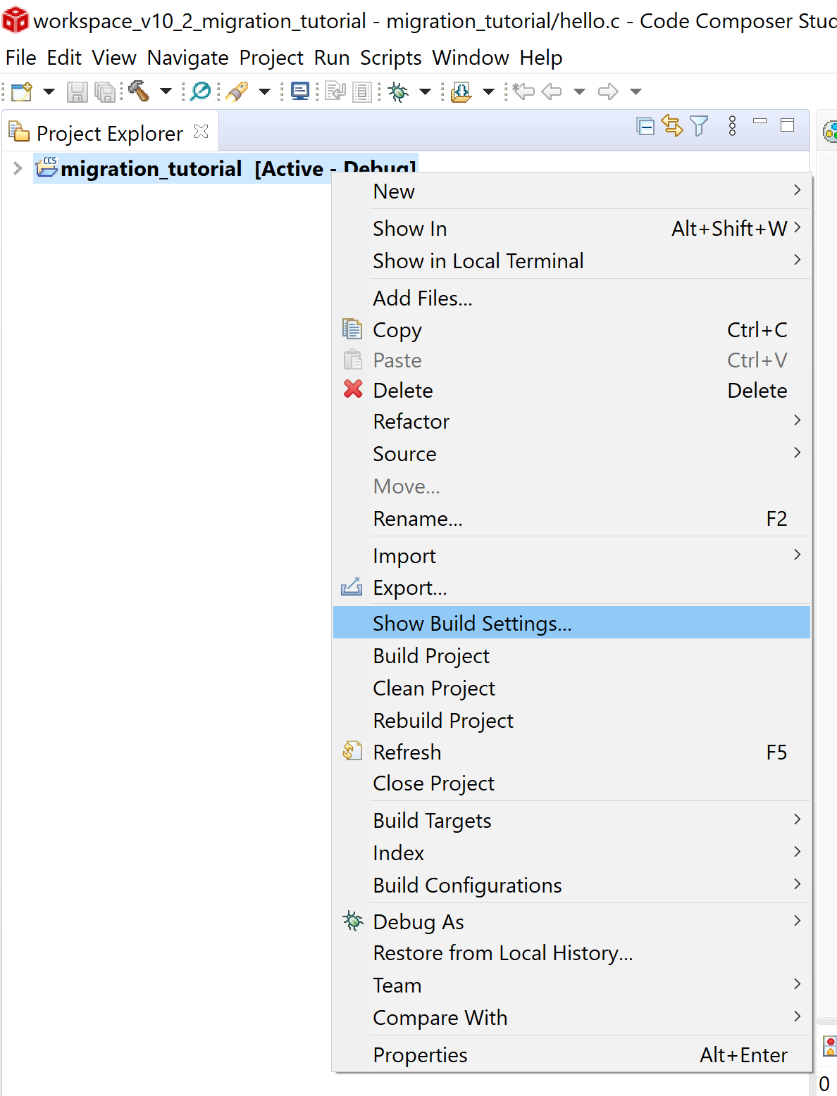Image resolution: width=837 pixels, height=1096 pixels.
Task: Click the Build hammer icon in toolbar
Action: (x=139, y=91)
